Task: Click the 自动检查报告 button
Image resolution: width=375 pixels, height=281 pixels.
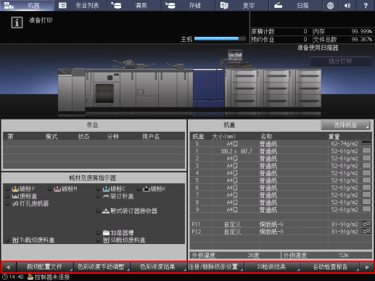Action: point(330,267)
